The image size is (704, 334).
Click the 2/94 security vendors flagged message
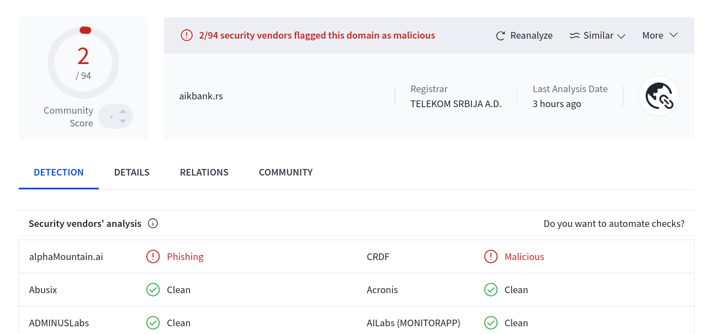coord(317,35)
